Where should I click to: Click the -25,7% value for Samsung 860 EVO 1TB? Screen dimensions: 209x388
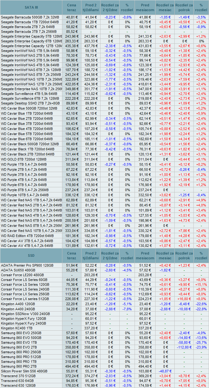pos(201,342)
